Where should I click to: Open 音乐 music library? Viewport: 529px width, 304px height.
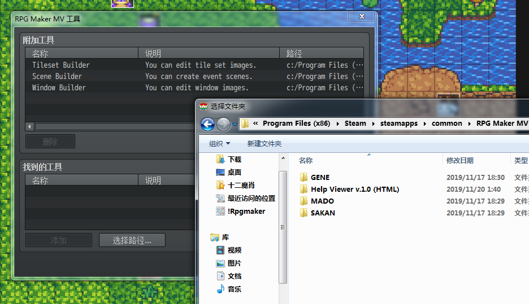point(235,289)
